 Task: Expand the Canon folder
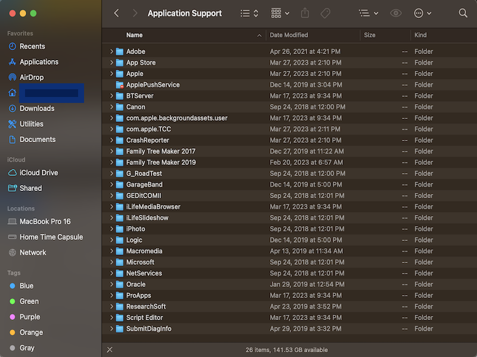click(111, 107)
